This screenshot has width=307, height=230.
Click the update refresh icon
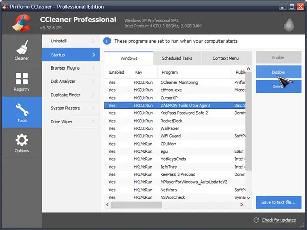click(256, 220)
